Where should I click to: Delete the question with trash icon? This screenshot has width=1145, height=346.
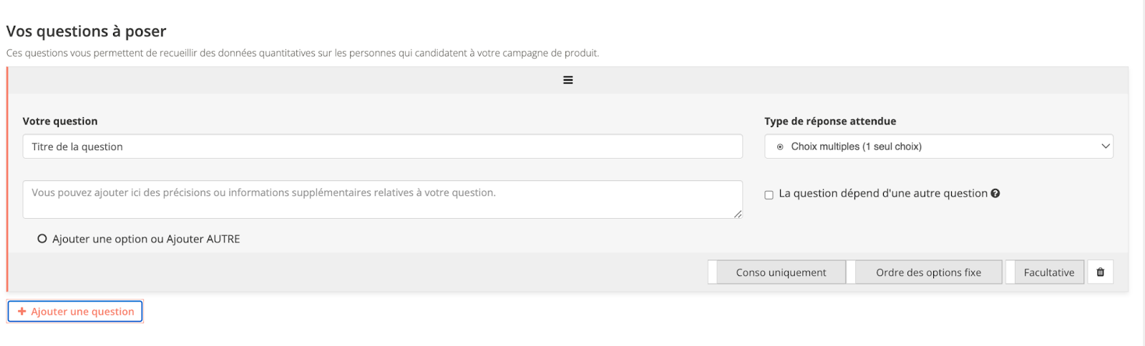[1100, 272]
